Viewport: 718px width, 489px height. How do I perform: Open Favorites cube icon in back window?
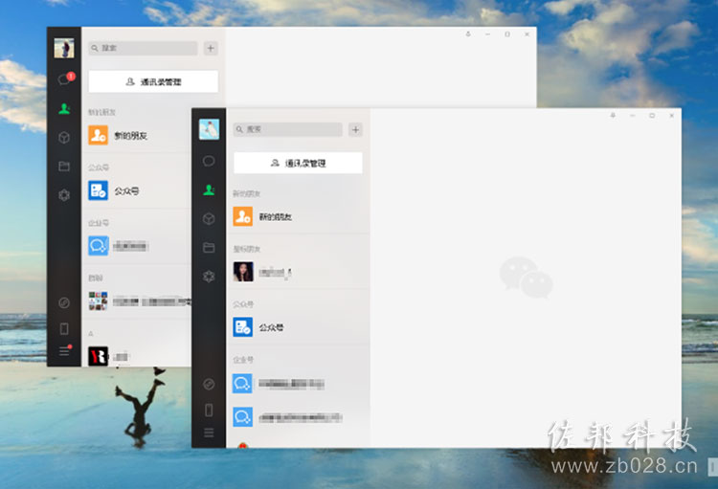(64, 138)
